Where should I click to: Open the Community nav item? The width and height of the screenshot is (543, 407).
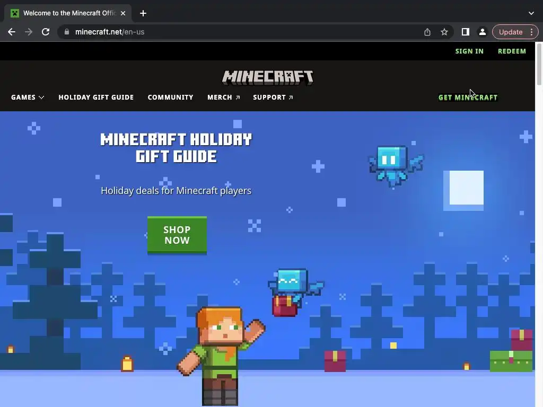click(170, 98)
